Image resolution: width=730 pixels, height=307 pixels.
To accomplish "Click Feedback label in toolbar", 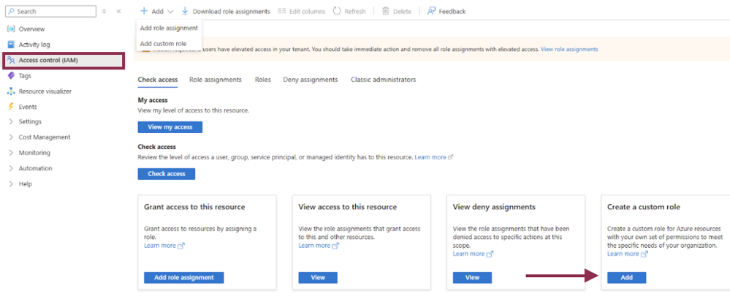I will tap(452, 11).
